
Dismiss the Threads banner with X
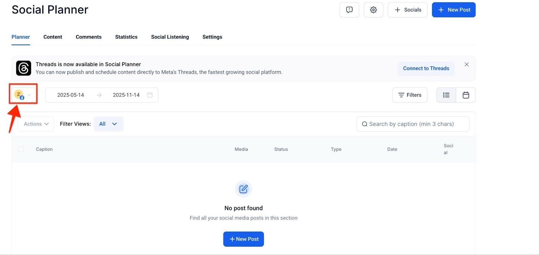point(467,64)
